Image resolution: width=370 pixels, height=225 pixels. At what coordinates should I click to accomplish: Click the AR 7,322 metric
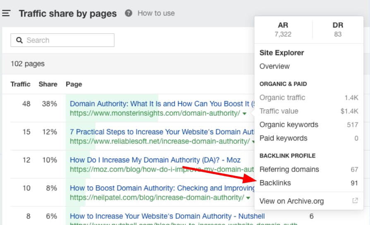pyautogui.click(x=283, y=29)
